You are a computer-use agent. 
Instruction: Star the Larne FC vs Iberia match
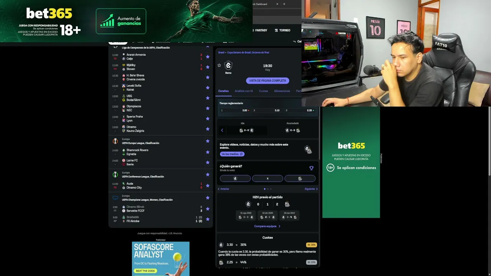tap(208, 163)
